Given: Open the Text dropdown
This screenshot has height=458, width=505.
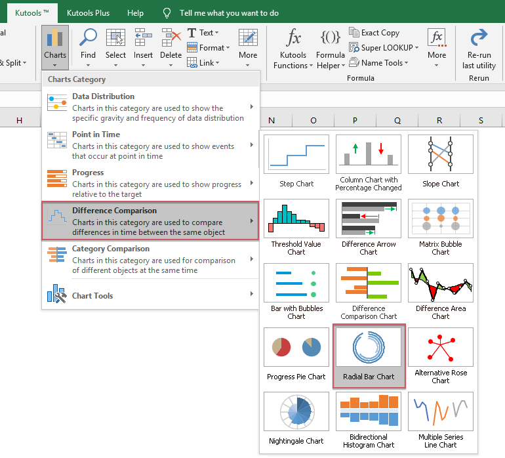Looking at the screenshot, I should 203,33.
